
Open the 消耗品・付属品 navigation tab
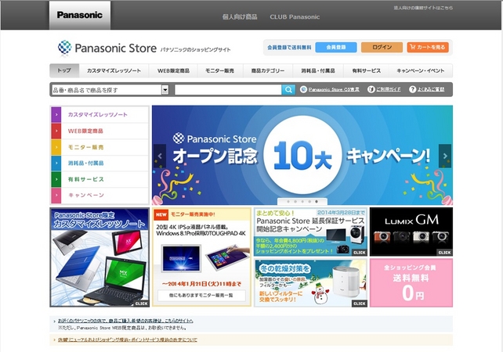point(318,70)
